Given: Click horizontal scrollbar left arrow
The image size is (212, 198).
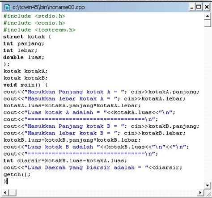Looking at the screenshot, I should point(5,193).
